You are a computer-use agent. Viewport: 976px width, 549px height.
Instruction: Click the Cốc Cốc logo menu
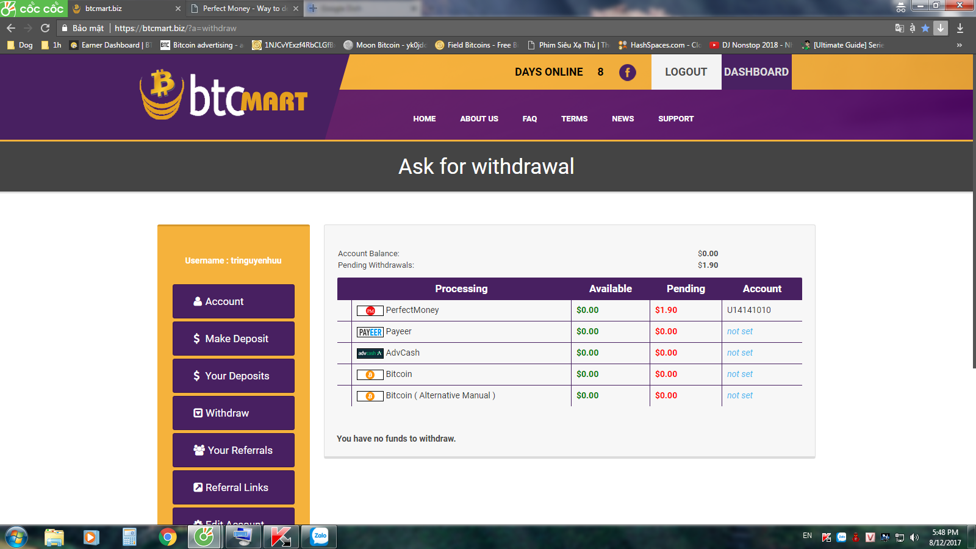coord(34,9)
